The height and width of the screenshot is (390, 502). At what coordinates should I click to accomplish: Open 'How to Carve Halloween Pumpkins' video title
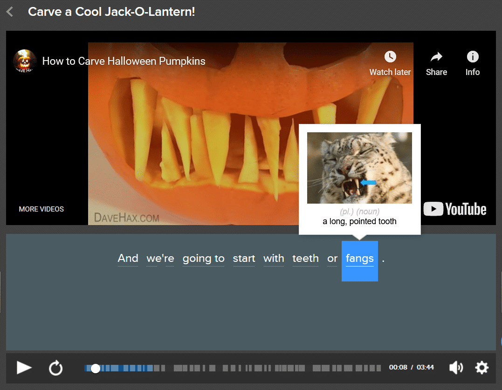click(124, 61)
